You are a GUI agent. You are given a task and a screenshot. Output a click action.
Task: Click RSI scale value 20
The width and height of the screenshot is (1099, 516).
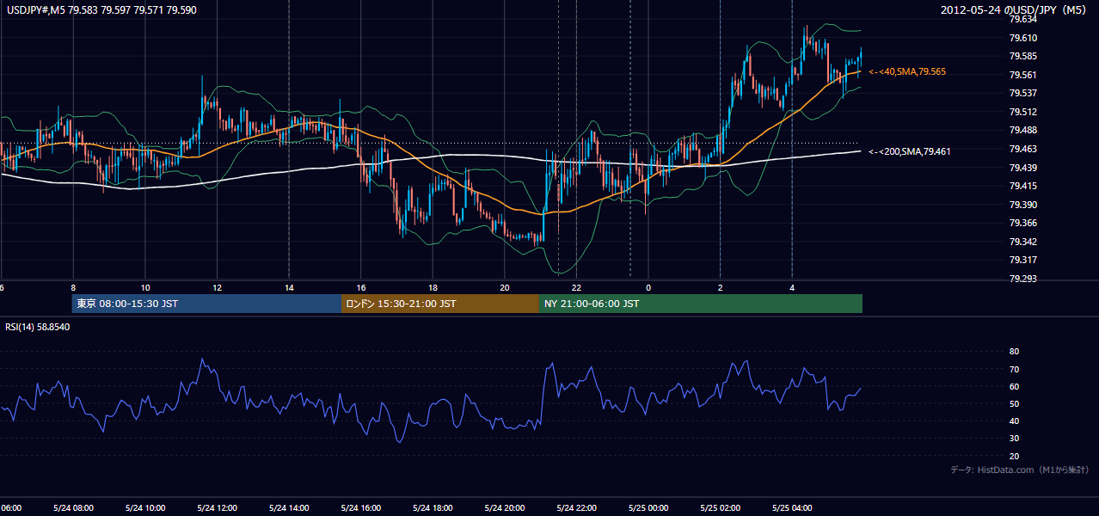pos(1014,456)
